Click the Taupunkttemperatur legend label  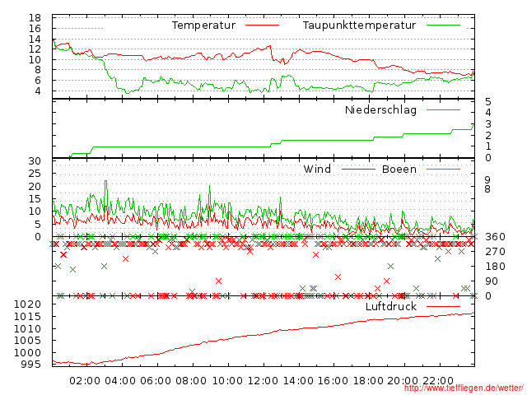(359, 26)
